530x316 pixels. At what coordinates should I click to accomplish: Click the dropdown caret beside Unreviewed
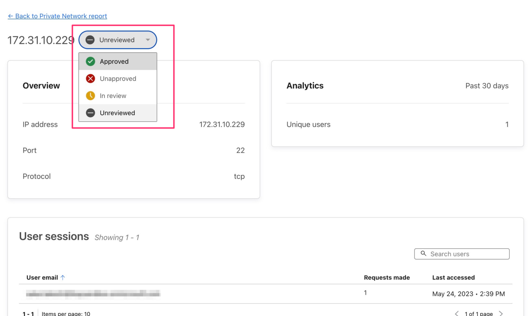(148, 40)
